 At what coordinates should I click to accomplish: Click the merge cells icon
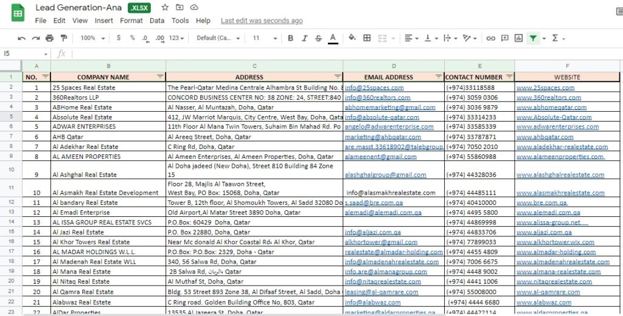[382, 38]
